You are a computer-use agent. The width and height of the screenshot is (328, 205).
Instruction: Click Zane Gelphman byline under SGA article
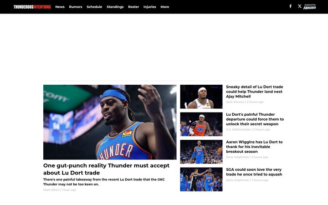coord(237,180)
